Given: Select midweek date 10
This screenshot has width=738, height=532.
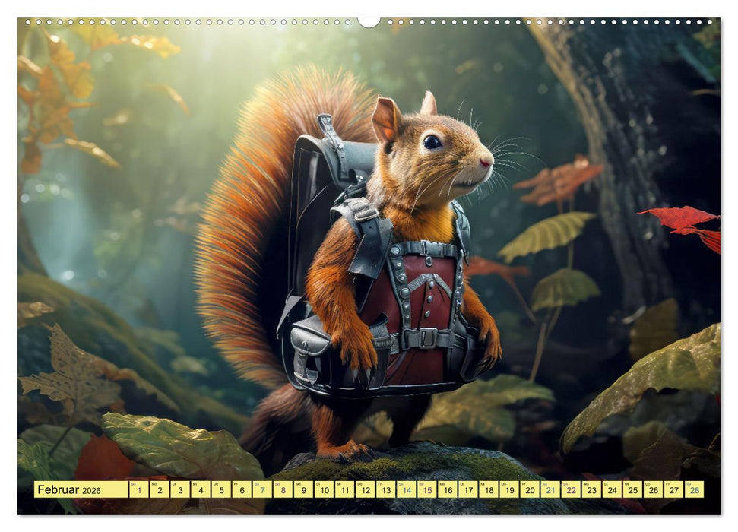Looking at the screenshot, I should (x=325, y=491).
